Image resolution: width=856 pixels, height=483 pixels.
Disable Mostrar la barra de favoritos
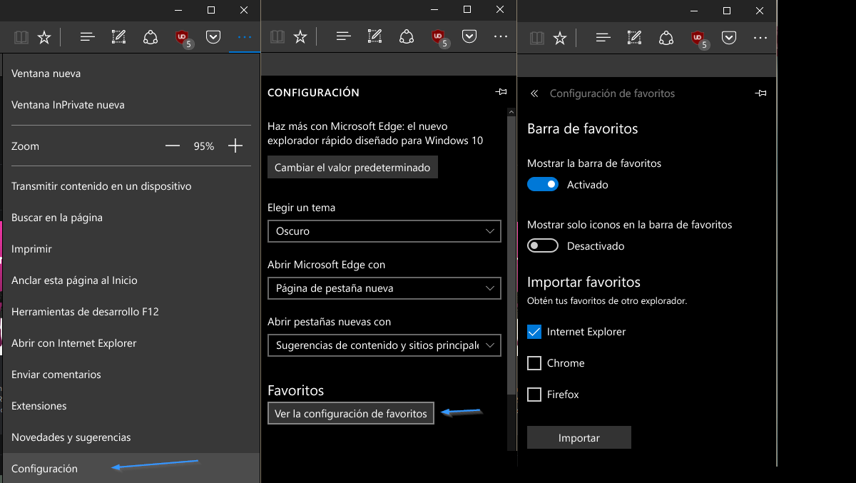(x=543, y=184)
